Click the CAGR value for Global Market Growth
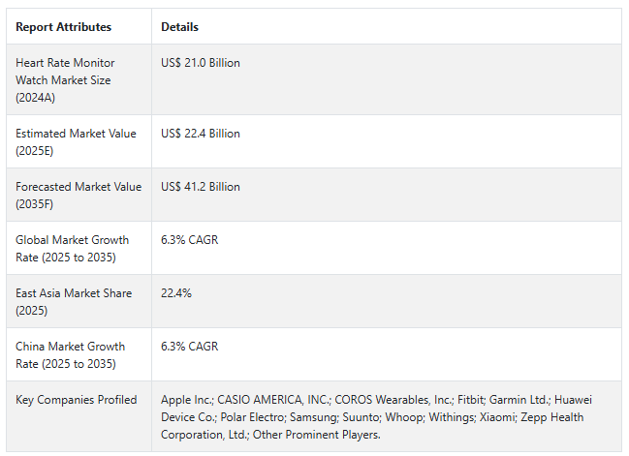The image size is (629, 456). point(190,240)
